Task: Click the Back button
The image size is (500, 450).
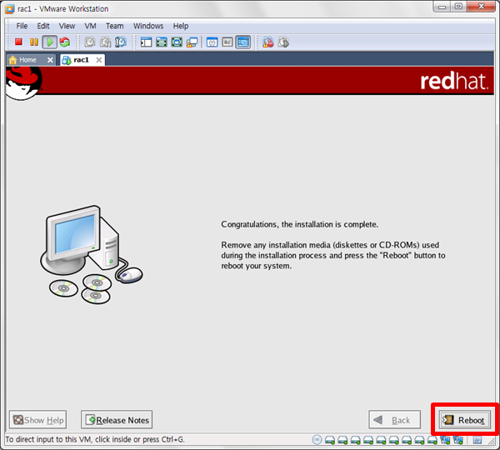Action: click(x=394, y=420)
